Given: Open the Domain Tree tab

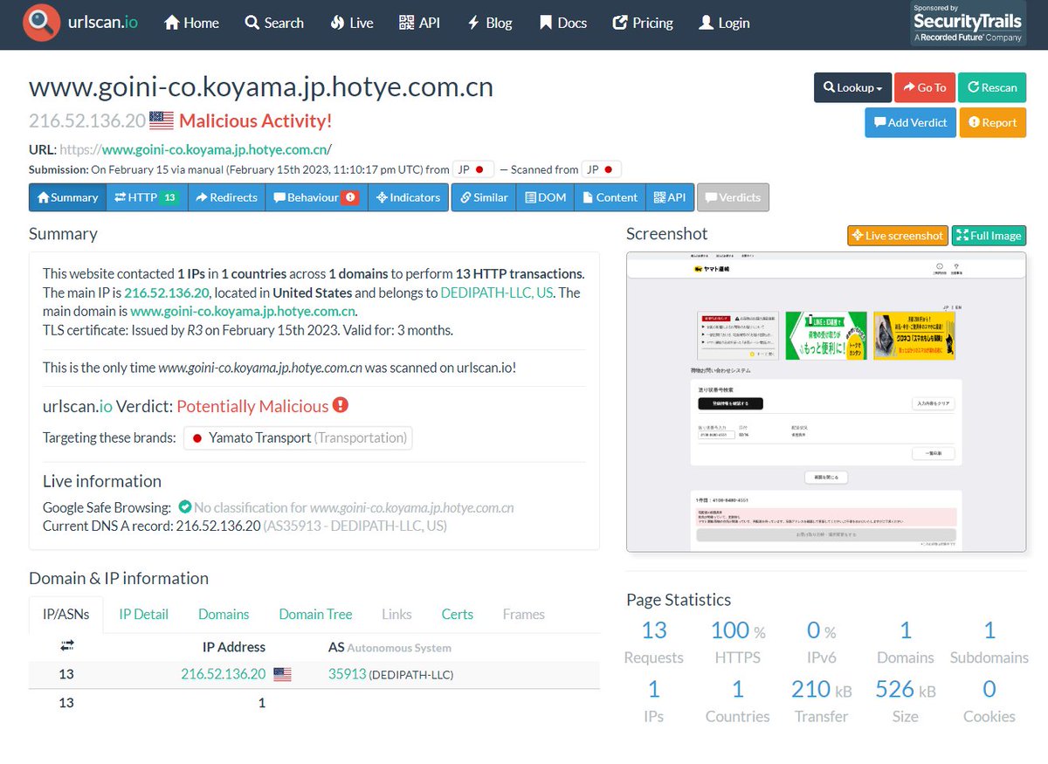Looking at the screenshot, I should [x=315, y=614].
